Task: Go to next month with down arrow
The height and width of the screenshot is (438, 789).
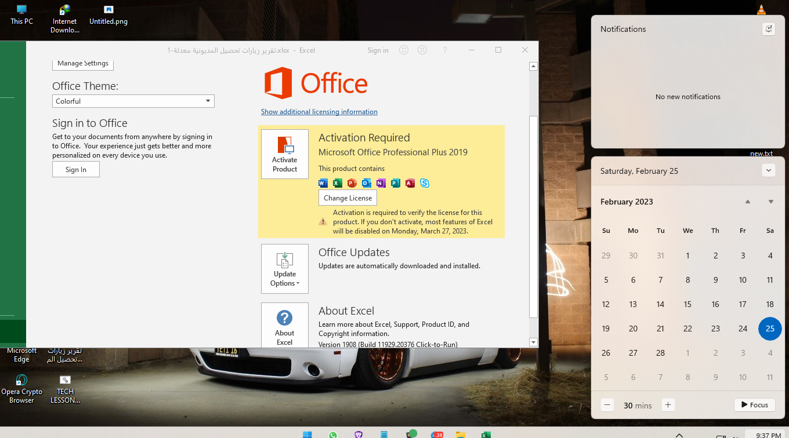Action: [x=771, y=202]
